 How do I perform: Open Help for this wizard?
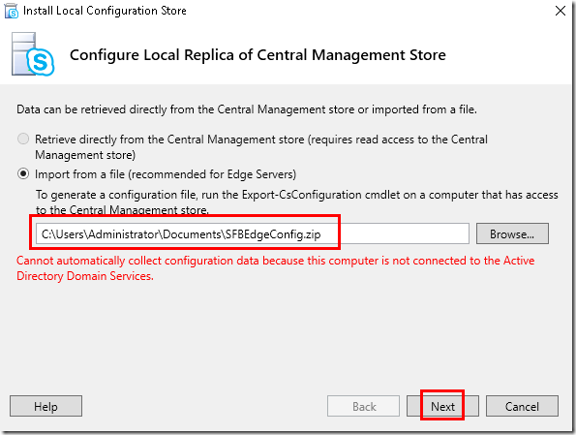tap(45, 406)
